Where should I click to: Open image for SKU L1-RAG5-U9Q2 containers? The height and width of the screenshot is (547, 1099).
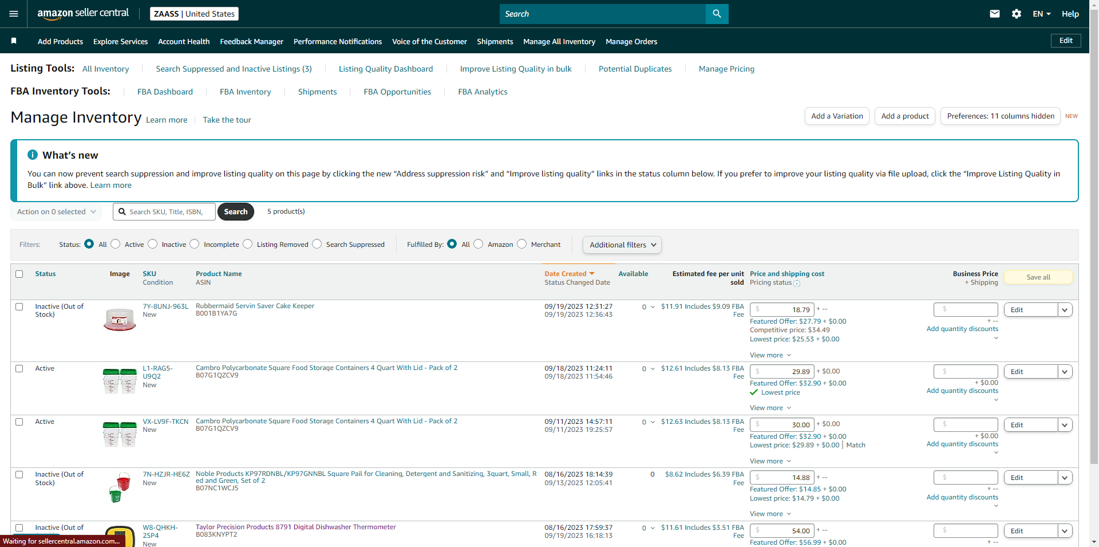tap(120, 381)
